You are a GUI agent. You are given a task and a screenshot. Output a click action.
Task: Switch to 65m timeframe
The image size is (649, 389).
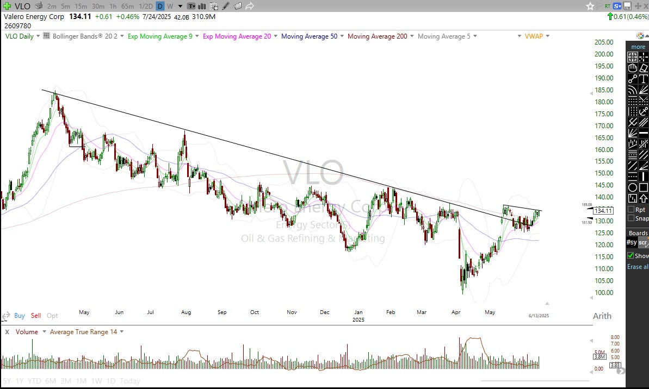127,6
